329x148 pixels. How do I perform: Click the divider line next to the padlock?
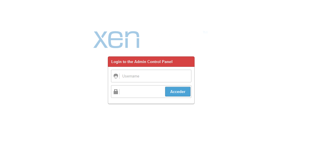pyautogui.click(x=120, y=92)
